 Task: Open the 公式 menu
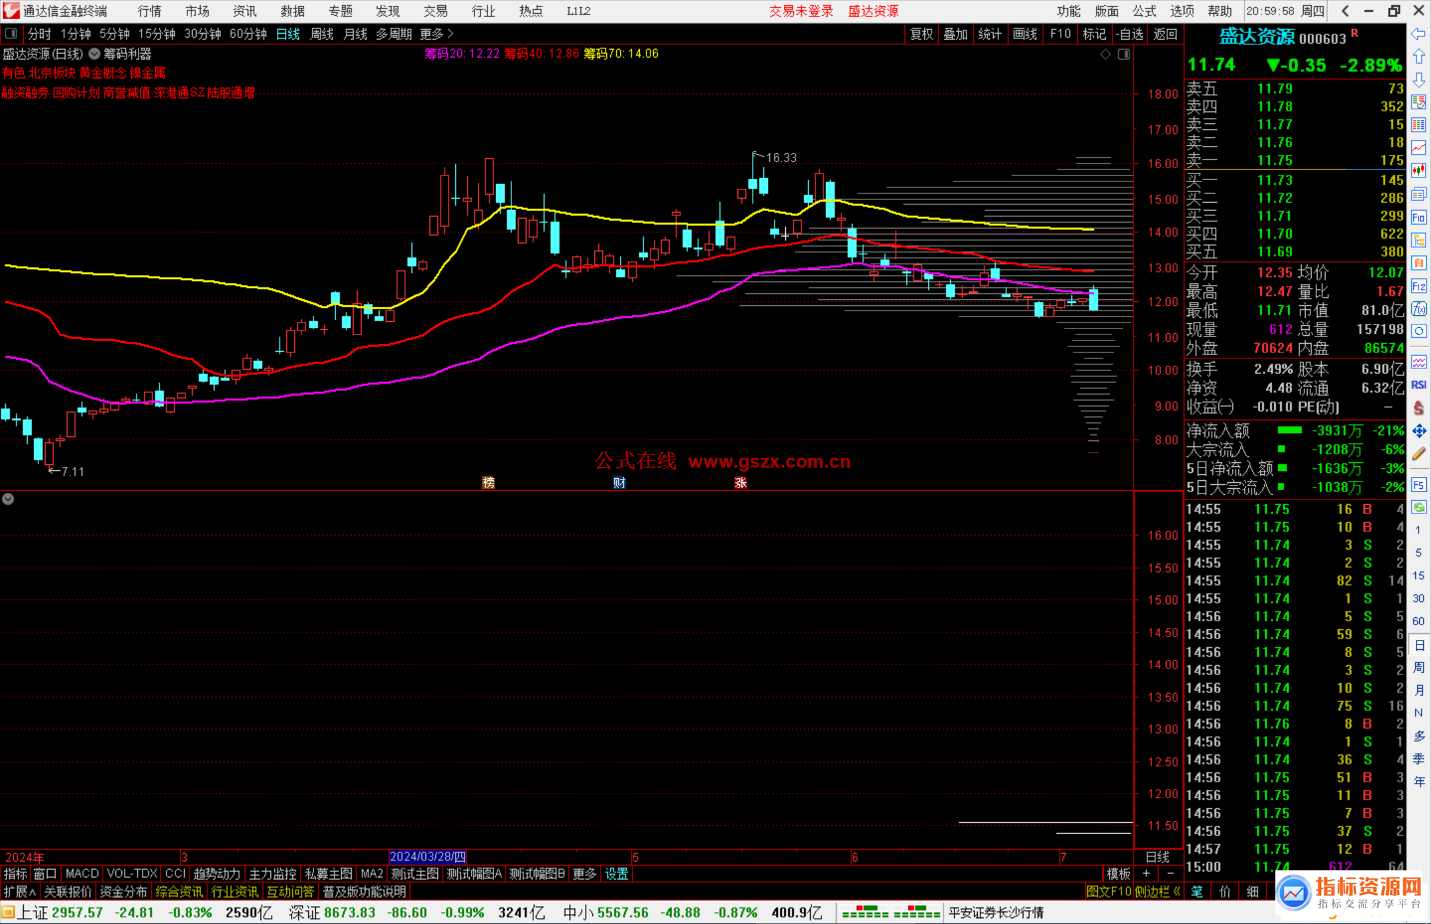pos(1144,11)
